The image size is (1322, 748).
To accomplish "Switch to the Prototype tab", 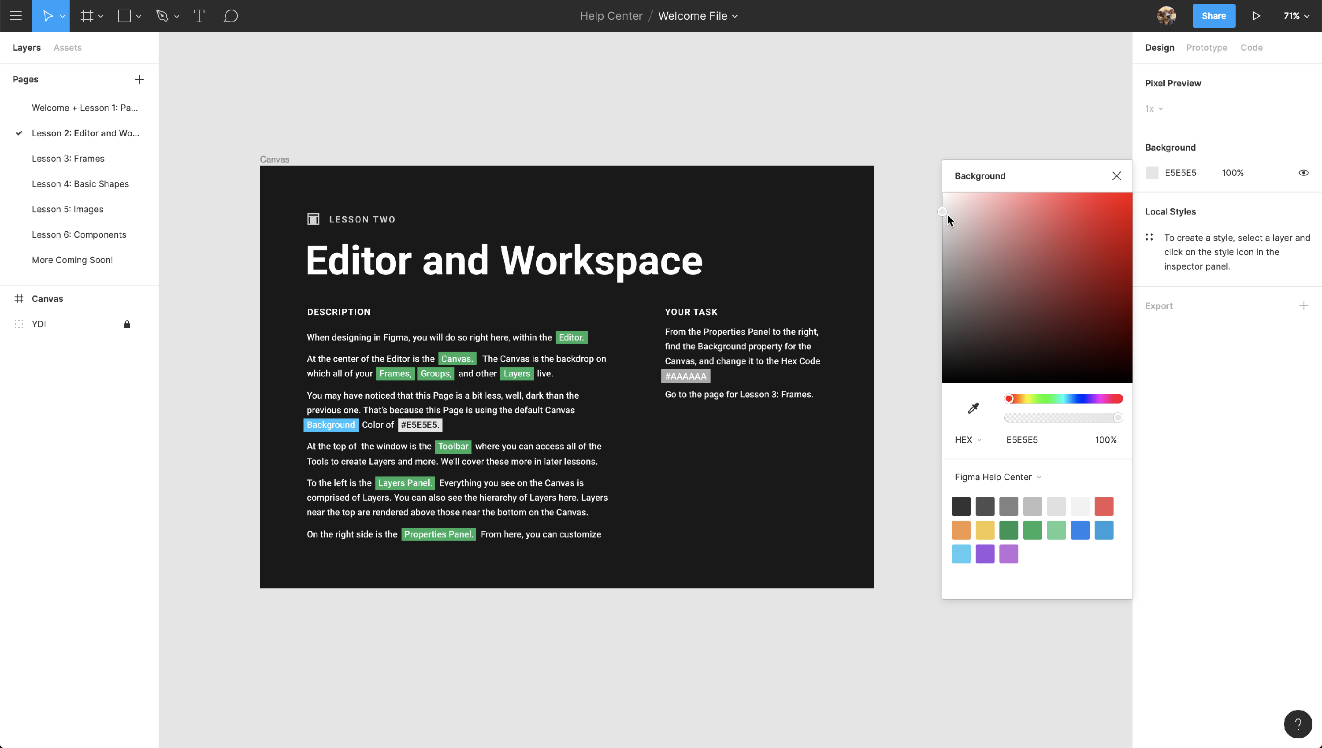I will tap(1207, 47).
